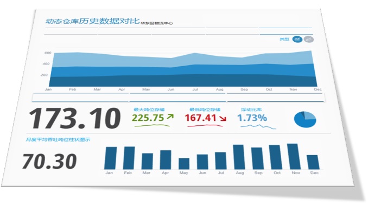Click the red down arrow beside 167.41
Viewport: 368px width, 205px height.
[223, 118]
